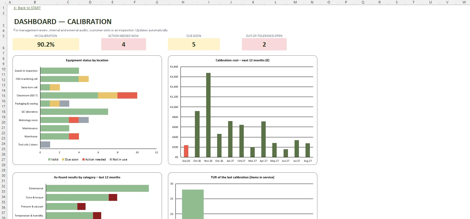Viewport: 470px width, 219px height.
Task: Click the Apr 27 cost bar
Action: point(264,139)
